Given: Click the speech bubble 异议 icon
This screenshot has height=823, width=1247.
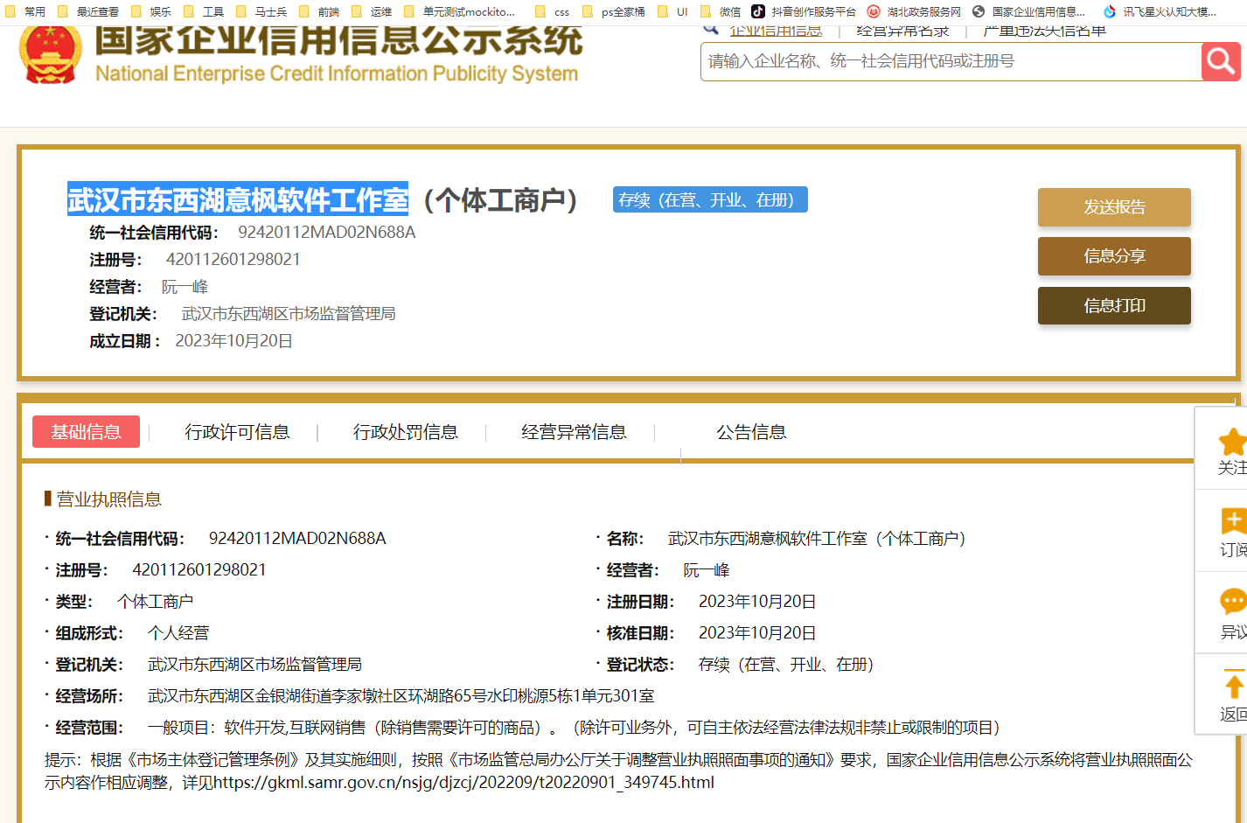Looking at the screenshot, I should pyautogui.click(x=1233, y=603).
